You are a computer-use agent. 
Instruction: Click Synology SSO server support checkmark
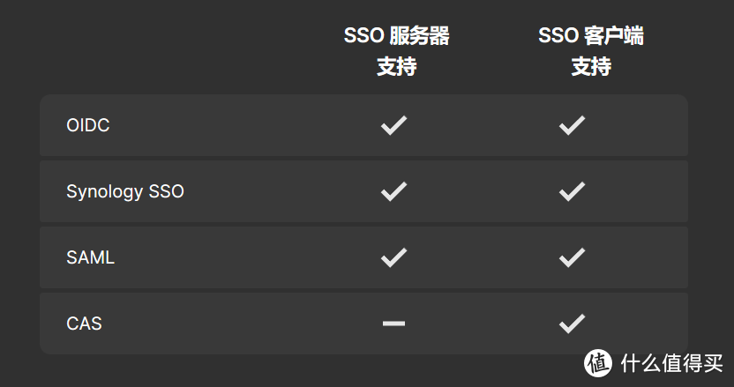[393, 190]
